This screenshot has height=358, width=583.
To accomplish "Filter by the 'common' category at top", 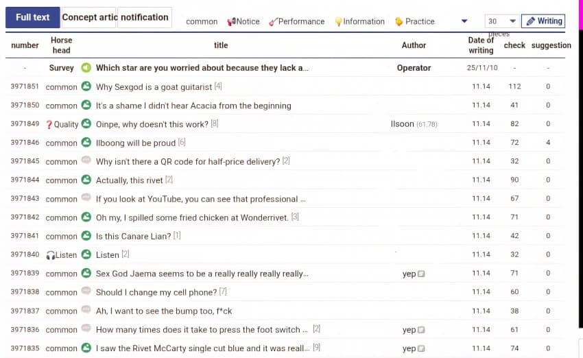I will tap(202, 22).
